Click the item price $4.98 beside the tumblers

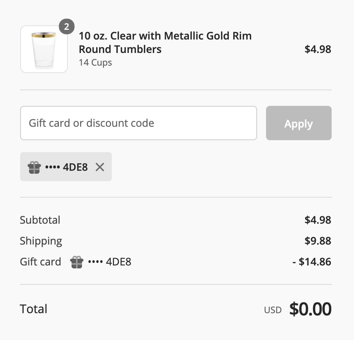click(x=317, y=49)
